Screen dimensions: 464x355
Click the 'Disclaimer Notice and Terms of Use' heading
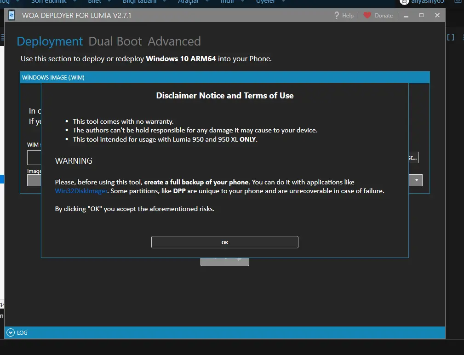pos(225,96)
